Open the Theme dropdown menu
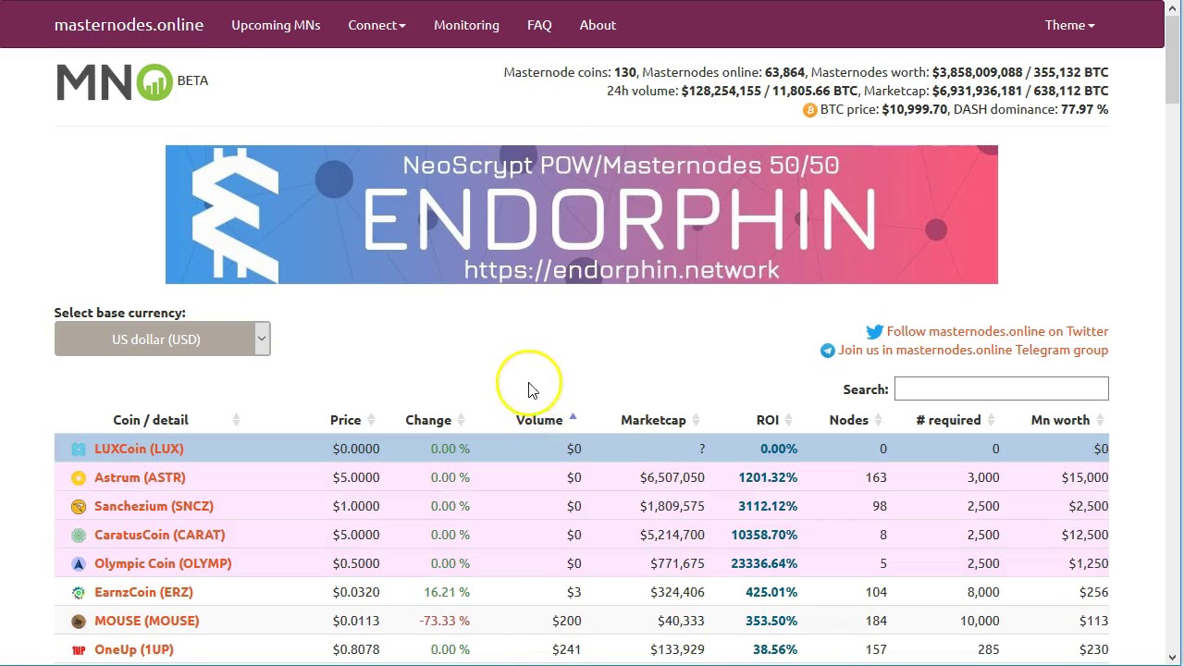The width and height of the screenshot is (1184, 666). [1069, 25]
